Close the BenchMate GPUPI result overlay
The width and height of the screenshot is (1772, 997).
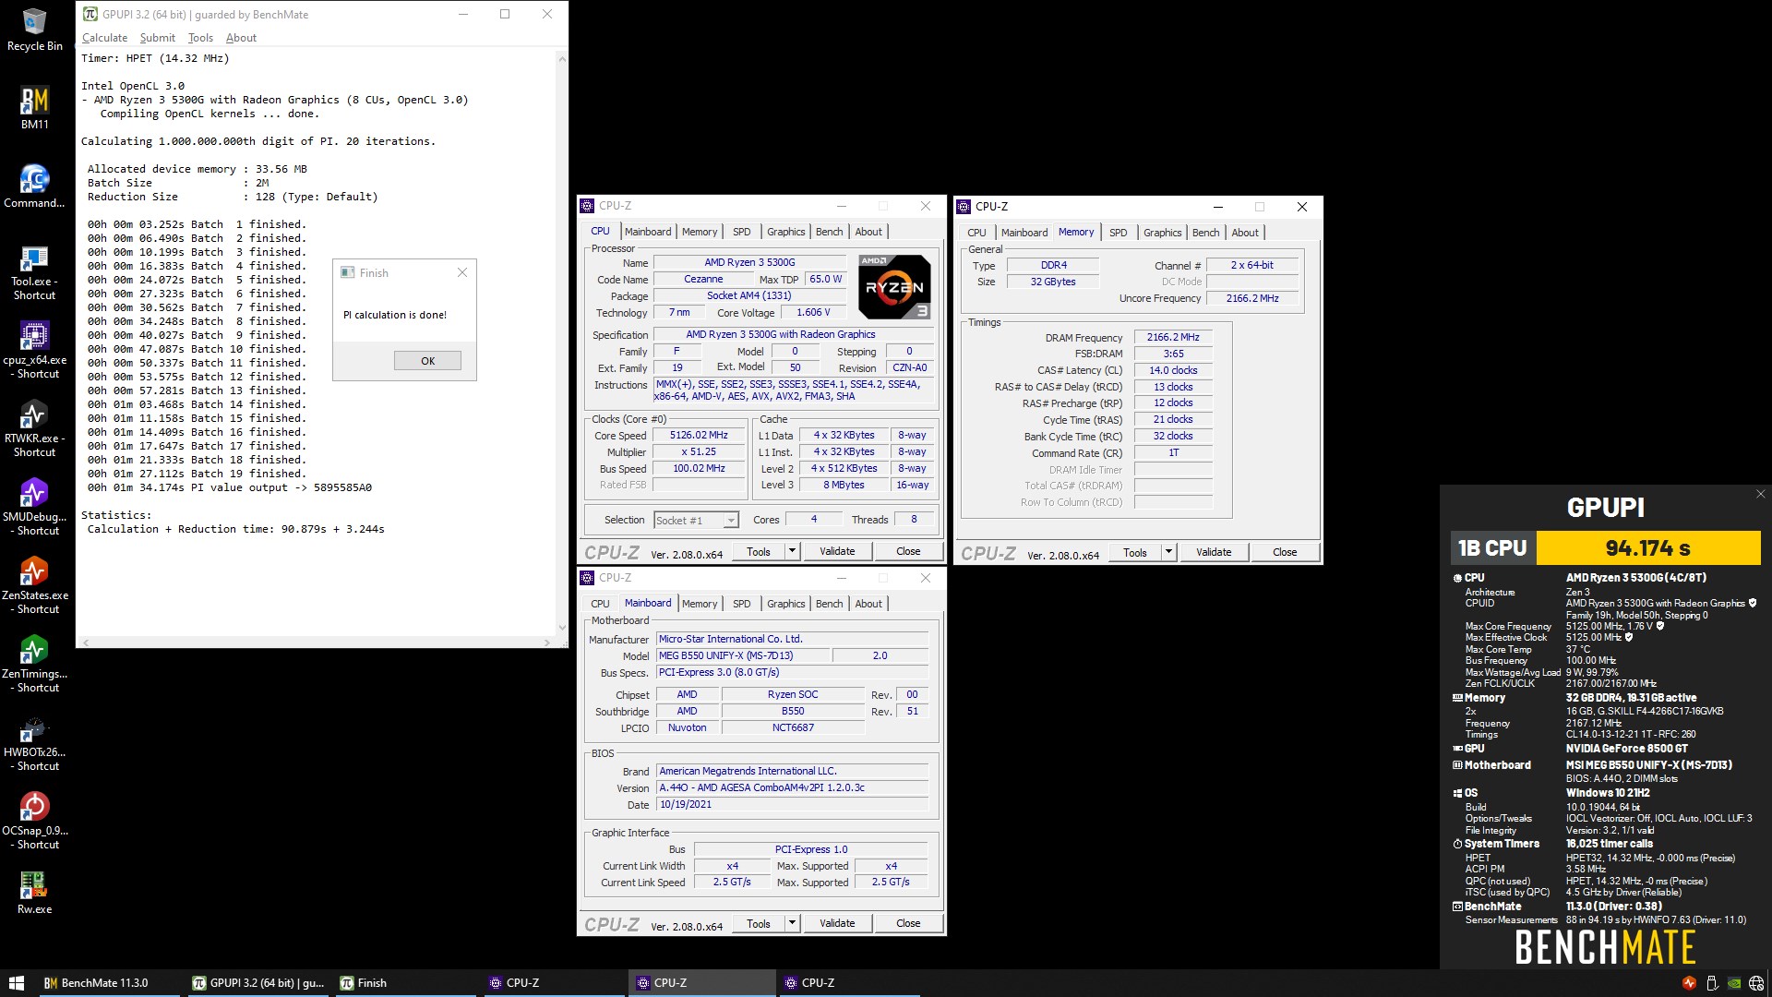pyautogui.click(x=1760, y=494)
